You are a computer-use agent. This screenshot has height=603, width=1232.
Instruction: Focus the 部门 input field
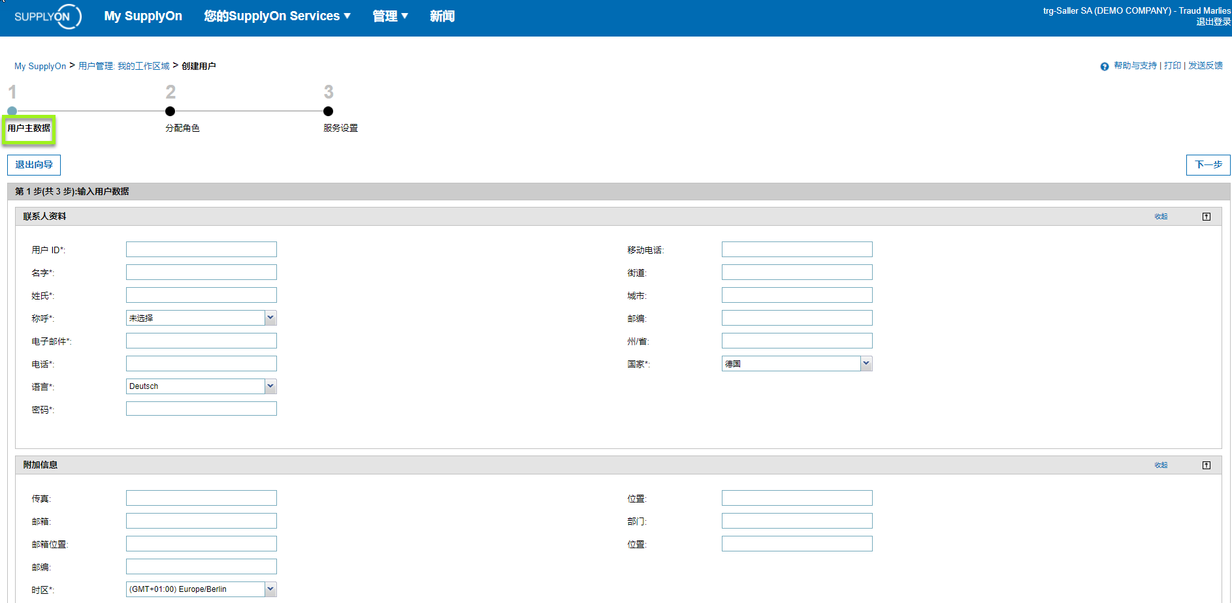coord(797,521)
